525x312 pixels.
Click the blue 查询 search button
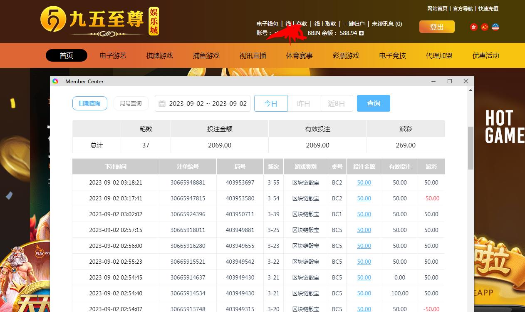click(x=373, y=103)
